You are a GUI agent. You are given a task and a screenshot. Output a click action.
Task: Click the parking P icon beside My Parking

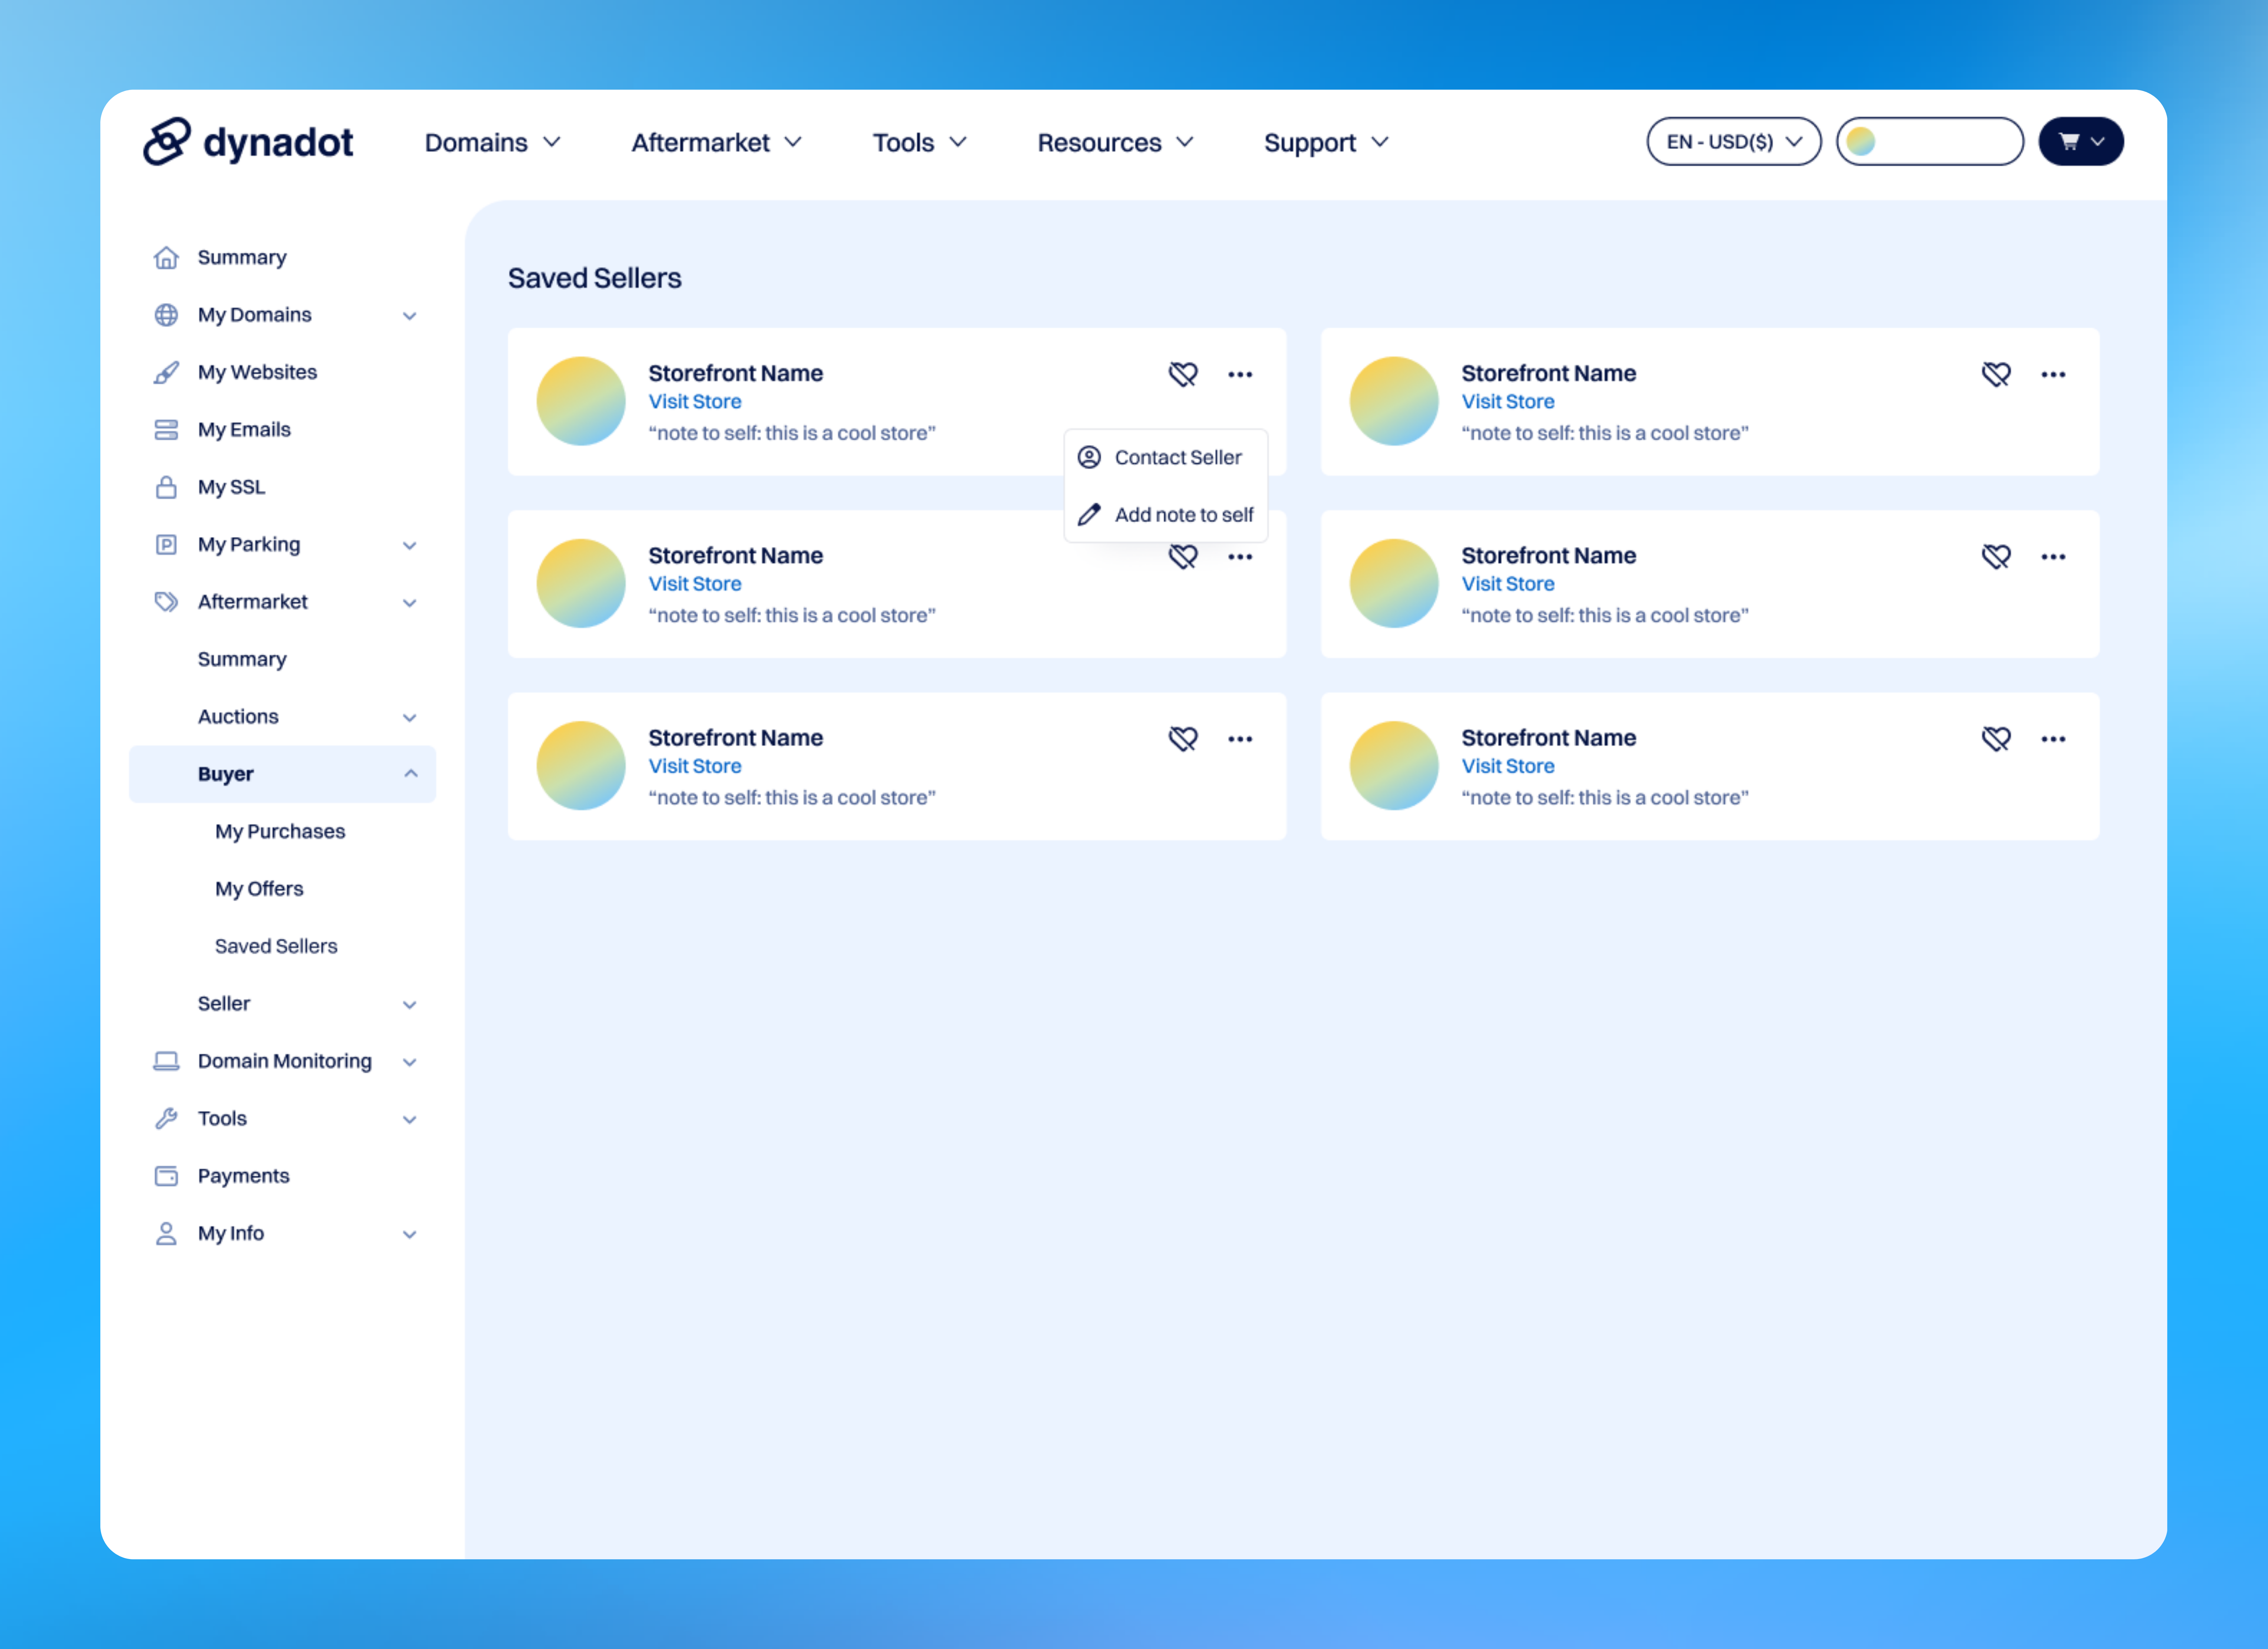pos(166,545)
